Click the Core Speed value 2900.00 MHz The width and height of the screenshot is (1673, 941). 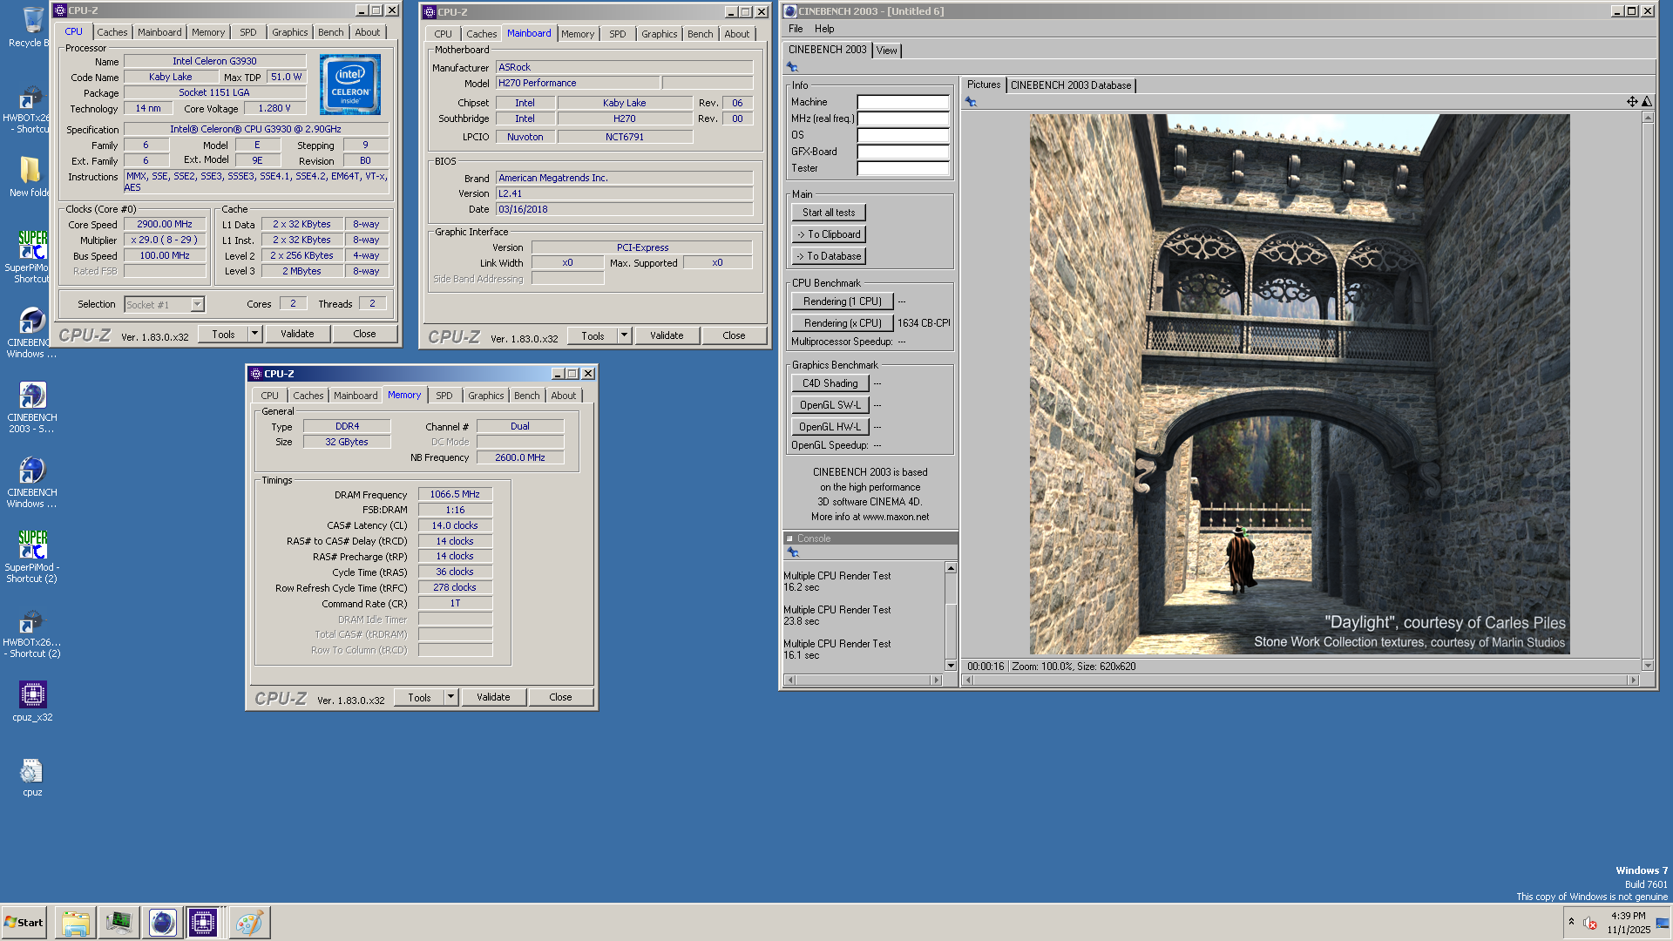coord(165,225)
